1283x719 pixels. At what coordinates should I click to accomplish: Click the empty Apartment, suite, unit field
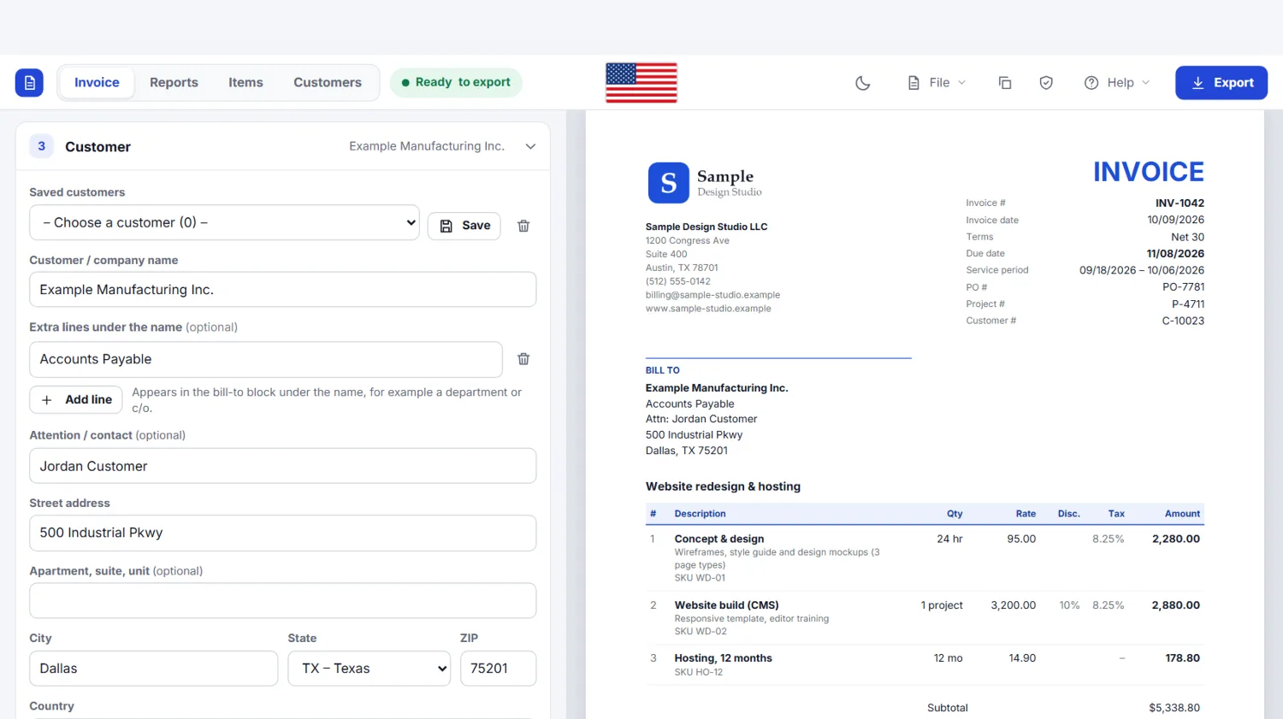click(283, 601)
